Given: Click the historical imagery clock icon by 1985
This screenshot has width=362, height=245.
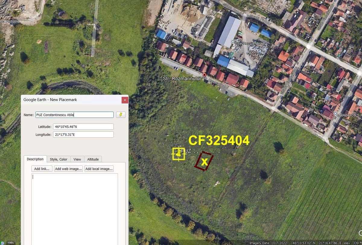Looking at the screenshot, I should (2, 243).
